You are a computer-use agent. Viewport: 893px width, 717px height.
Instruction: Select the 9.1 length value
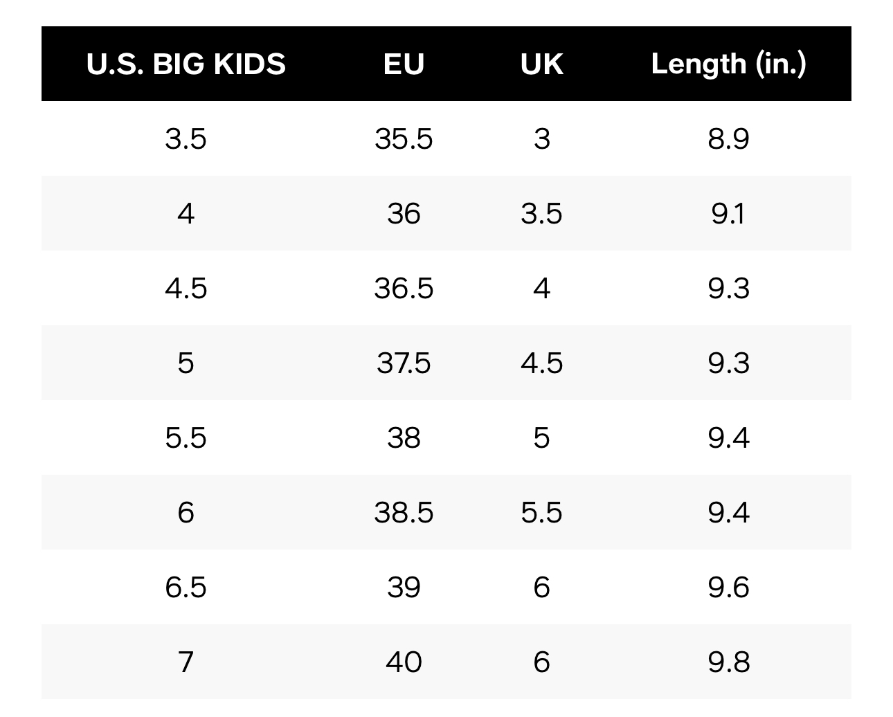click(x=728, y=213)
